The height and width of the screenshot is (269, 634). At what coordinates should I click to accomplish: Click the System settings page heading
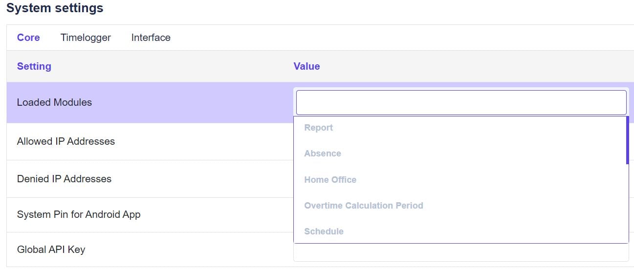[55, 8]
